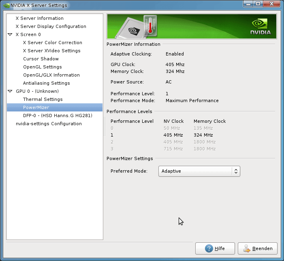The image size is (284, 261).
Task: Click the NVIDIA title bar app icon
Action: pyautogui.click(x=6, y=5)
